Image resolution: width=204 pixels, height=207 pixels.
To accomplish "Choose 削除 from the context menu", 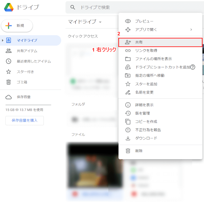I will tap(160, 151).
